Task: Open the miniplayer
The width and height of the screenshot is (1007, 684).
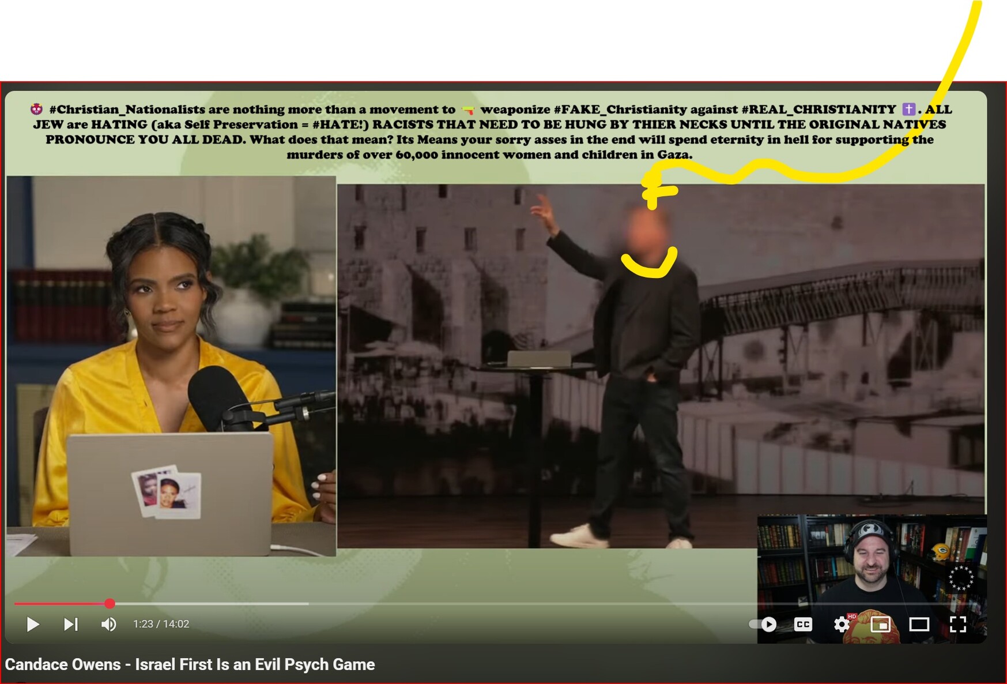Action: click(880, 624)
